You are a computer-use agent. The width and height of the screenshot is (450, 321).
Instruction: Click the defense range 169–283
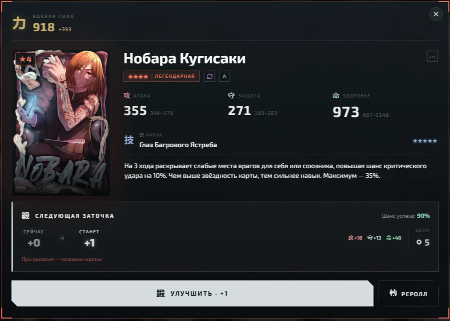[266, 113]
